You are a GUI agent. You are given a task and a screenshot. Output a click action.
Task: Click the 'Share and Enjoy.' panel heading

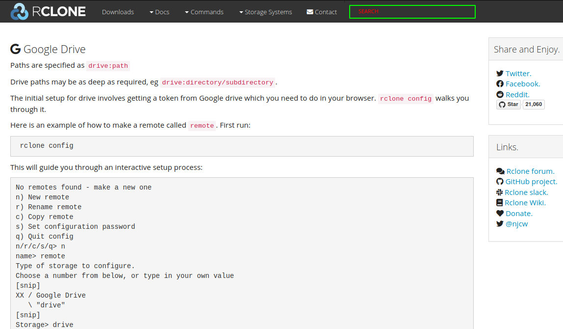[527, 49]
